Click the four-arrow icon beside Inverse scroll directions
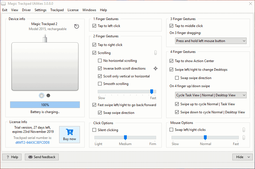Screen dimensions: 255x169 [x=156, y=68]
